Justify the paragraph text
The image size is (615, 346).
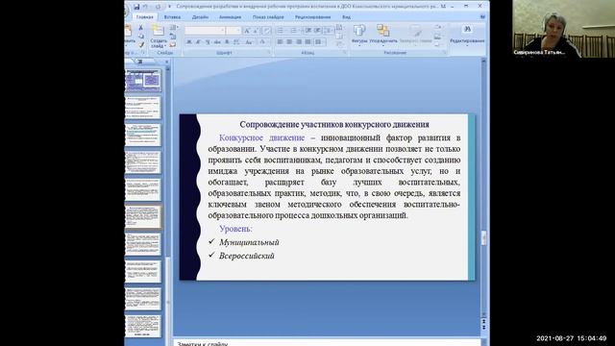coord(308,42)
